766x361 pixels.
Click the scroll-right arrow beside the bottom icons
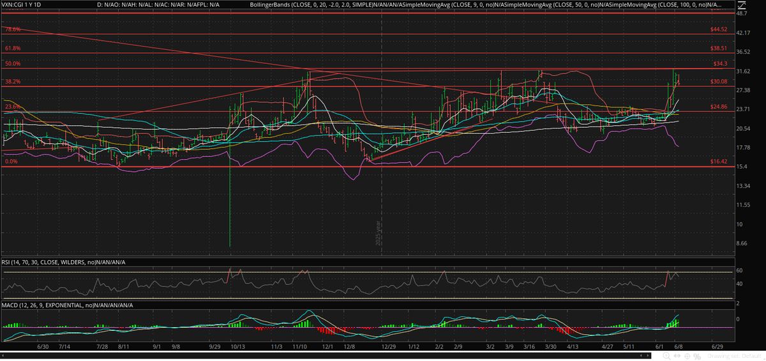[x=648, y=356]
